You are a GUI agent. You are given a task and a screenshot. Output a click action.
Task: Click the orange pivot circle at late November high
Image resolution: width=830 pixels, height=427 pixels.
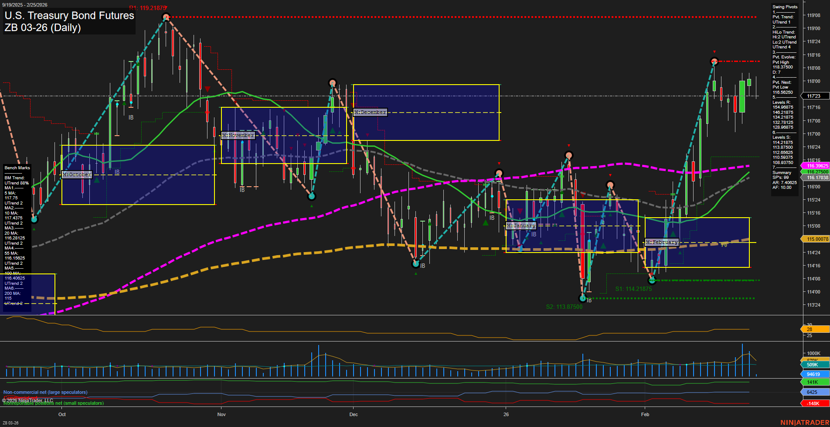coord(333,83)
